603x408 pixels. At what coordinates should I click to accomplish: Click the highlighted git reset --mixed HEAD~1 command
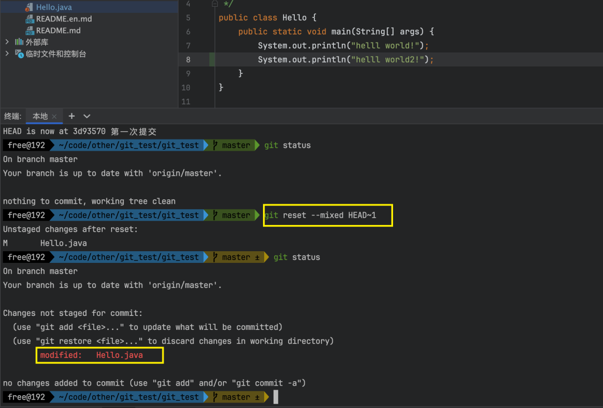[x=320, y=215]
